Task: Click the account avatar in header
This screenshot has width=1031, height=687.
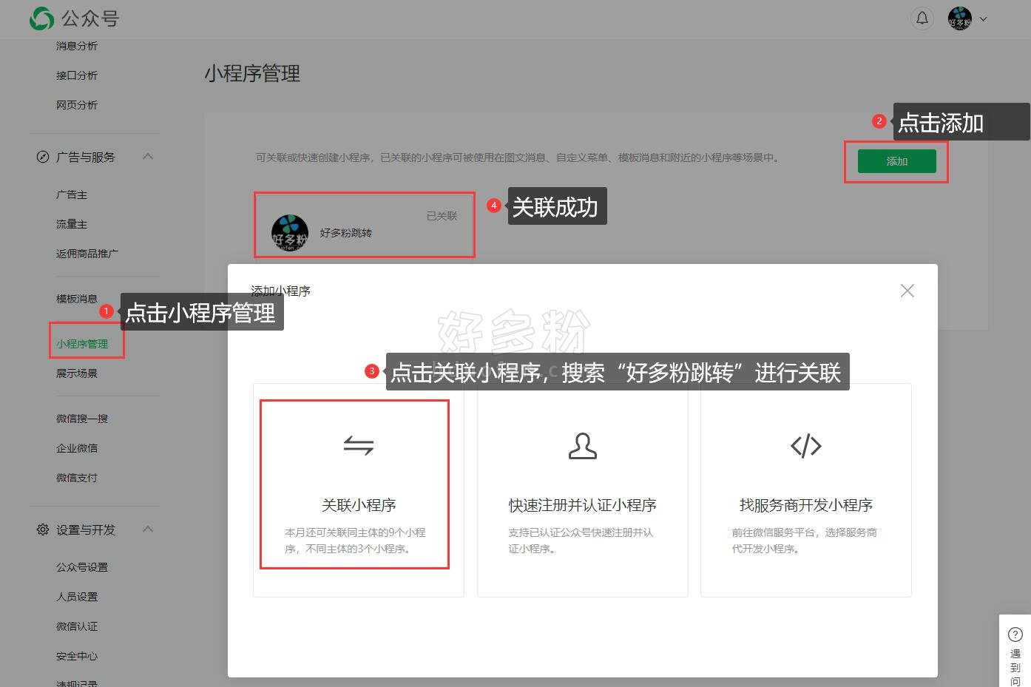Action: pos(960,18)
